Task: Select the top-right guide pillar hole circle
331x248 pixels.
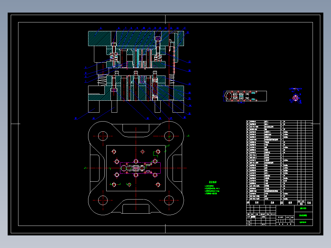Action: click(x=169, y=136)
